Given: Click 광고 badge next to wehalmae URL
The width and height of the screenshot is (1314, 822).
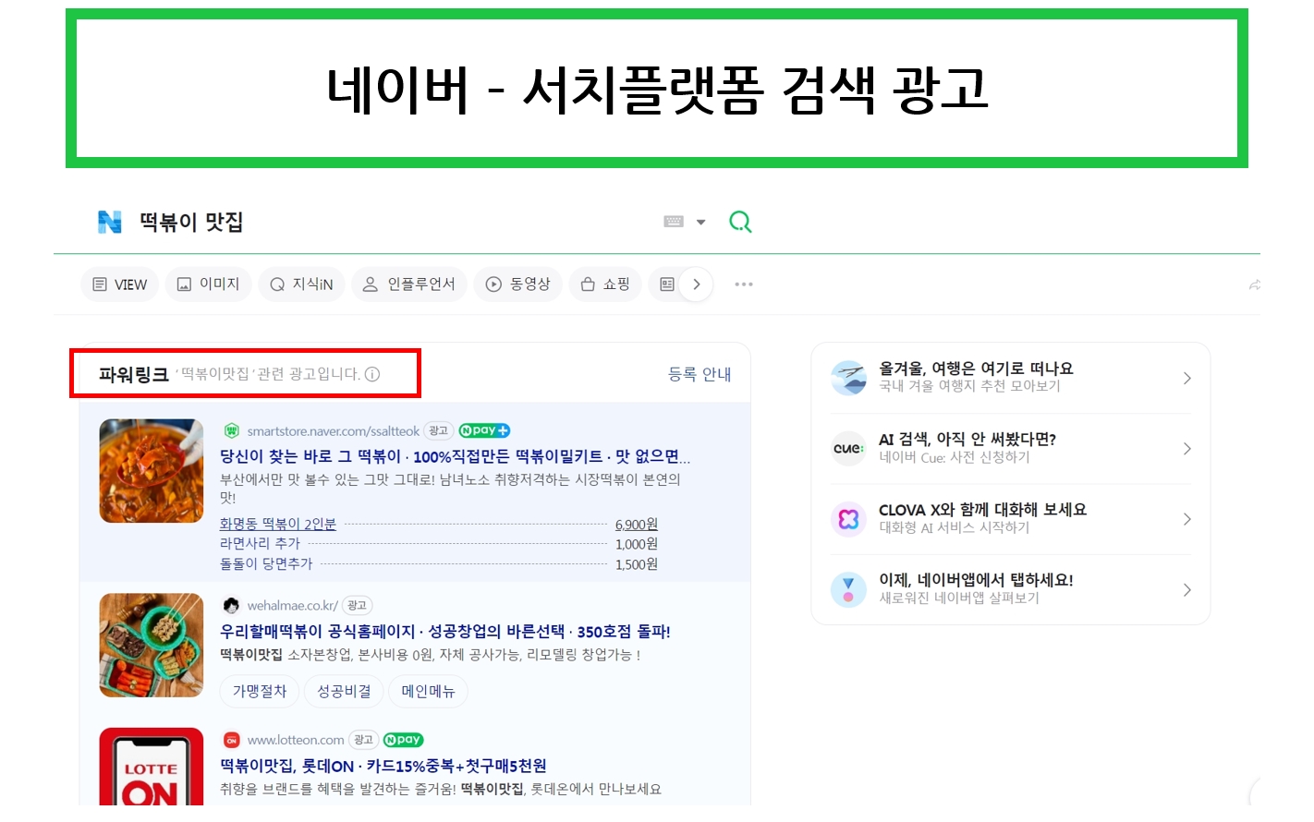Looking at the screenshot, I should click(358, 606).
